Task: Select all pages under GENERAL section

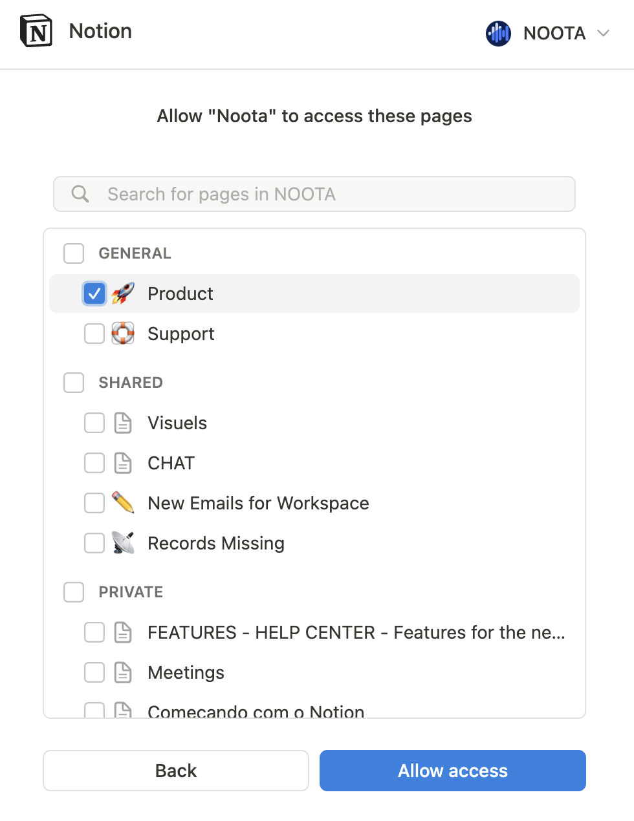Action: pos(74,253)
